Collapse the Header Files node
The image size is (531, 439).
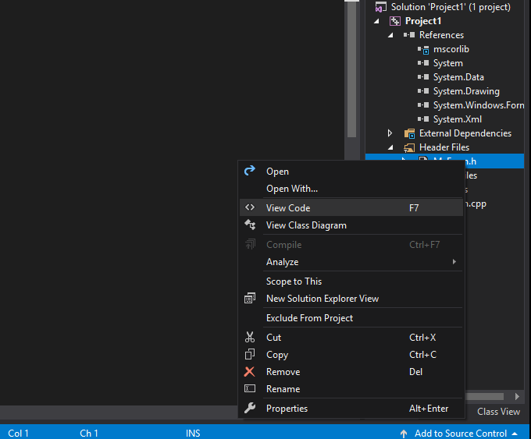click(x=390, y=147)
